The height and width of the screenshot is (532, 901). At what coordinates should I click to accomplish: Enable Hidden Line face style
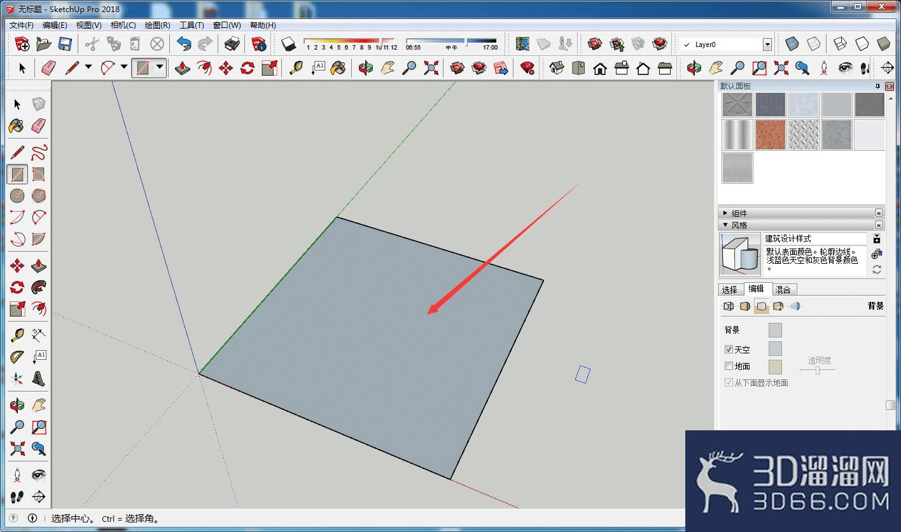pos(862,44)
